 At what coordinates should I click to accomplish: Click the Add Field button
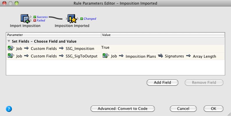(x=162, y=83)
